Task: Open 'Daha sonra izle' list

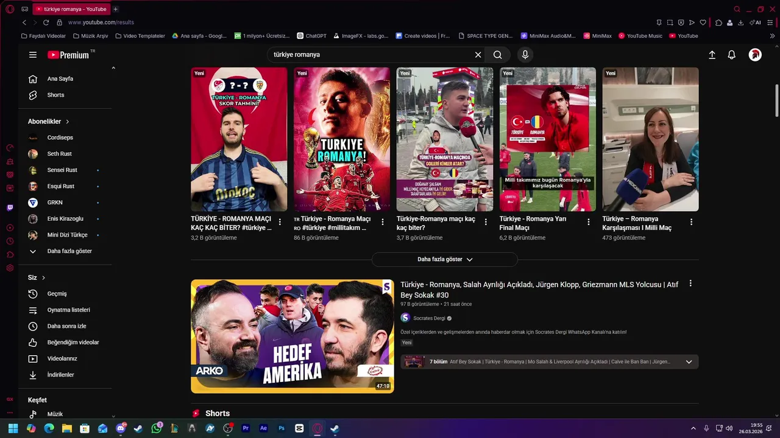Action: (x=65, y=326)
